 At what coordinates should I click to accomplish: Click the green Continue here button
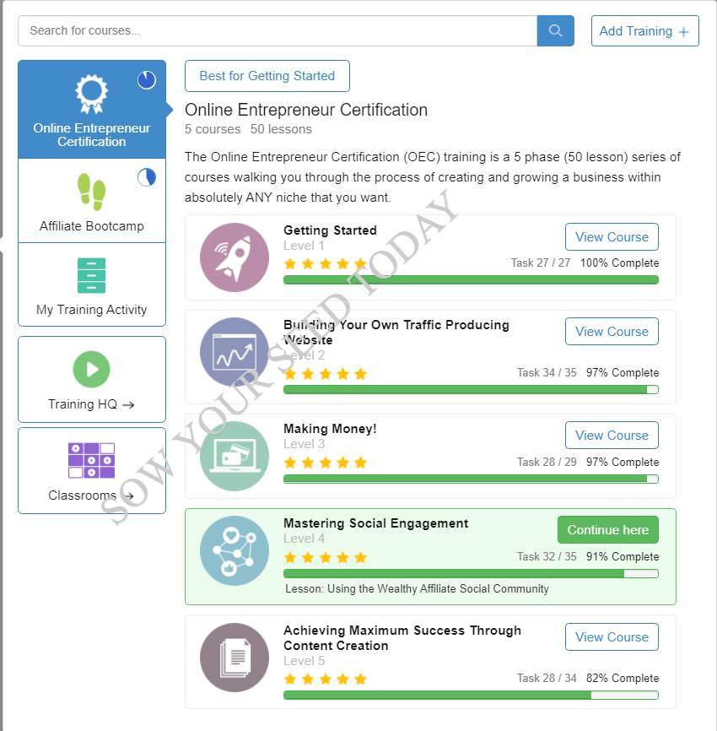point(608,529)
